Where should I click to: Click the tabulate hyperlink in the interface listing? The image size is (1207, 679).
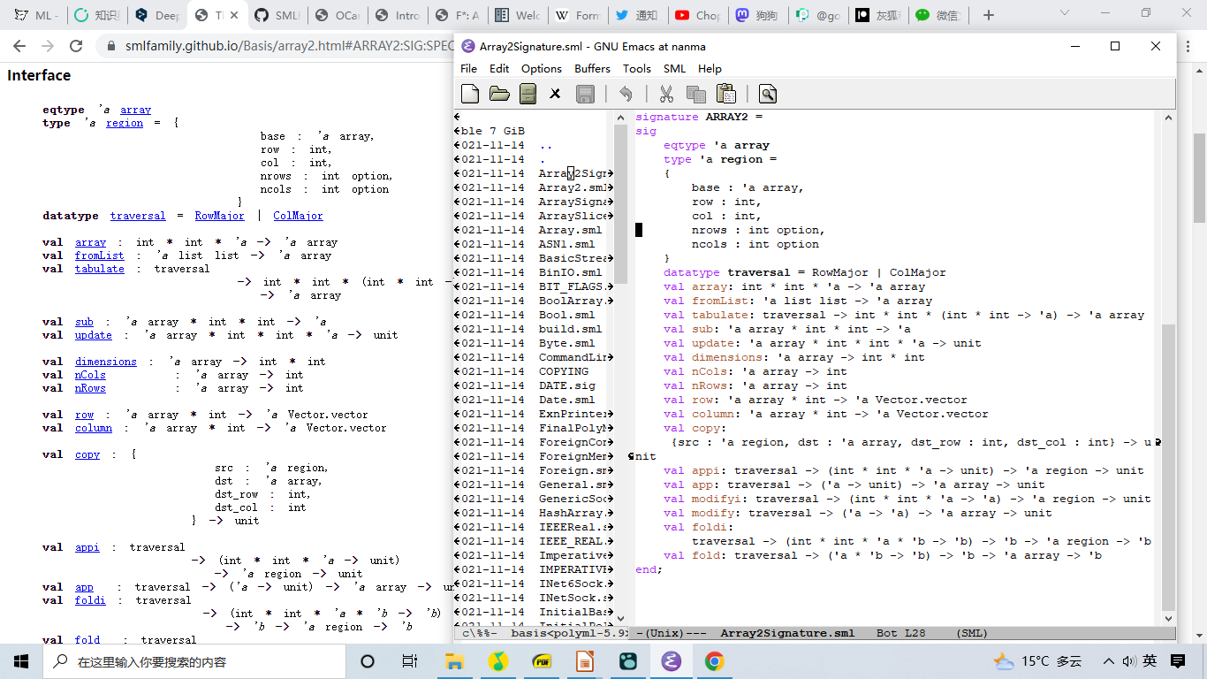99,269
